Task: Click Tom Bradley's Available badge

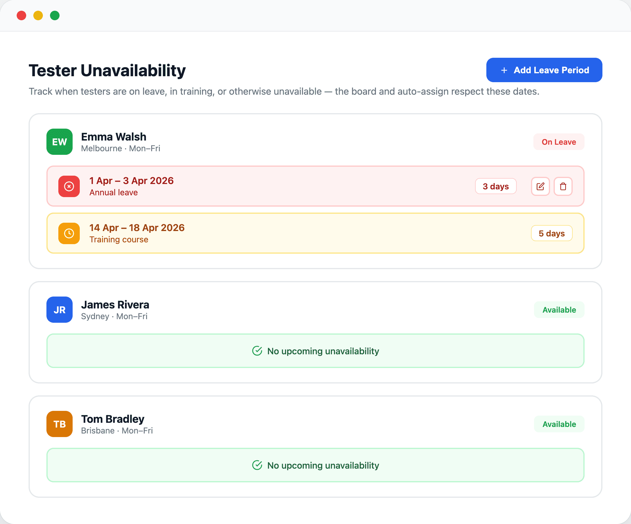Action: 559,424
